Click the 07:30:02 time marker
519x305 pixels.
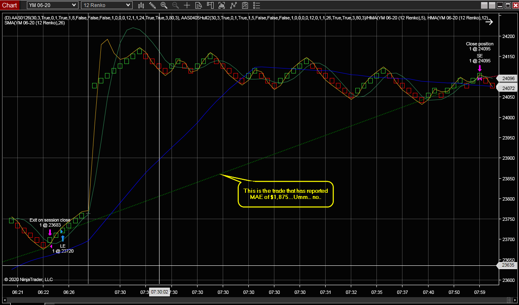point(160,292)
